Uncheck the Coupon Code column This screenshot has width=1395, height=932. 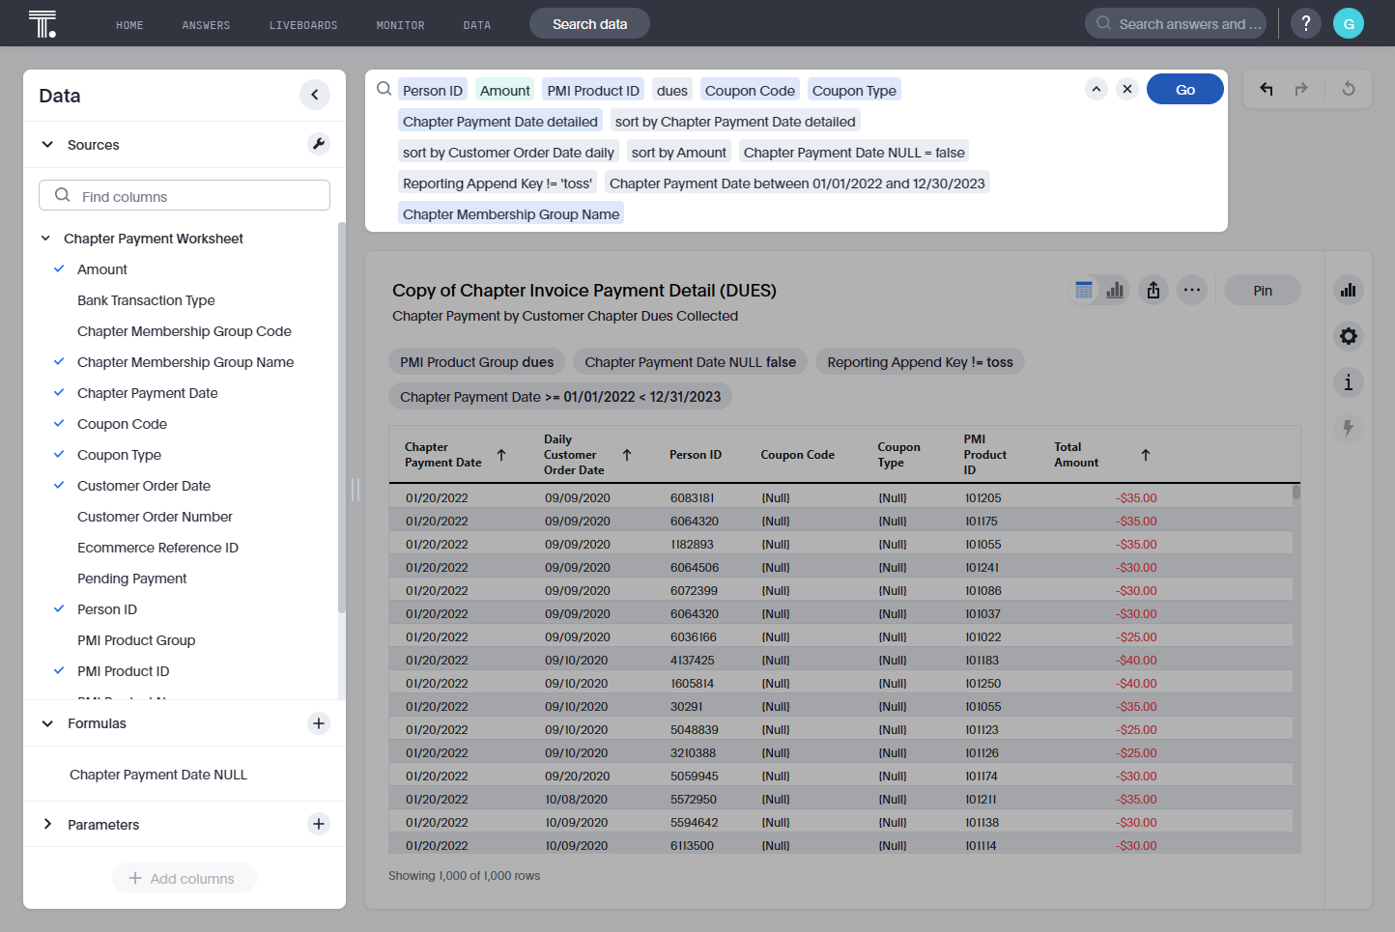tap(59, 423)
